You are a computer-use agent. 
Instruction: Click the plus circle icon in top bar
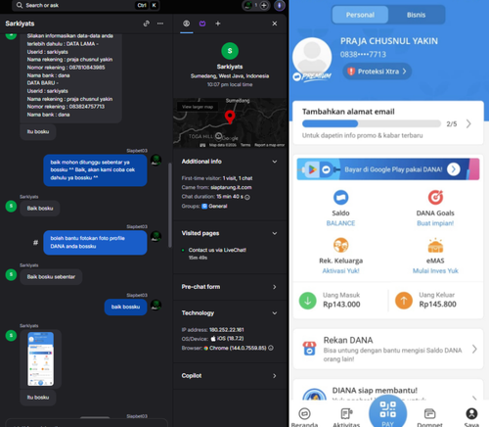coord(264,5)
